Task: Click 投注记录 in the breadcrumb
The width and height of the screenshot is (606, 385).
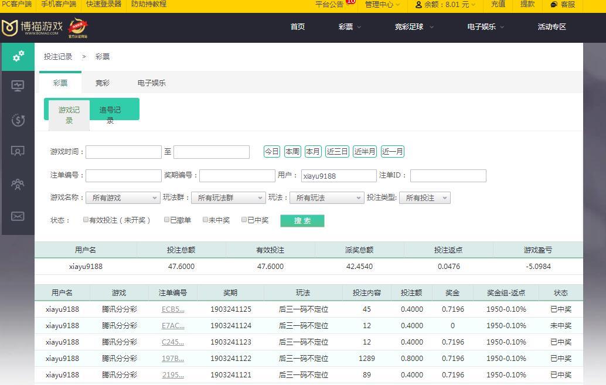Action: pyautogui.click(x=58, y=57)
